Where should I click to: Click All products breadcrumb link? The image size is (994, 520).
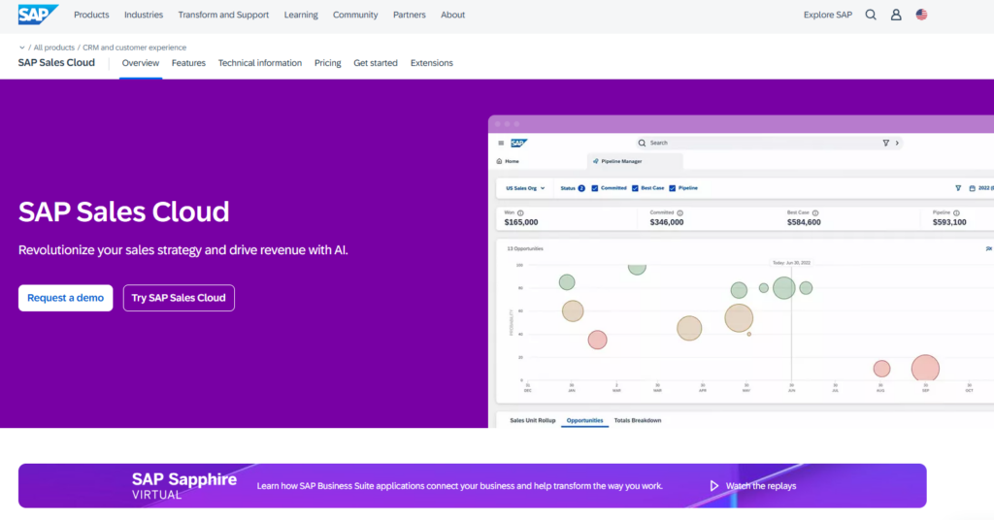[54, 48]
